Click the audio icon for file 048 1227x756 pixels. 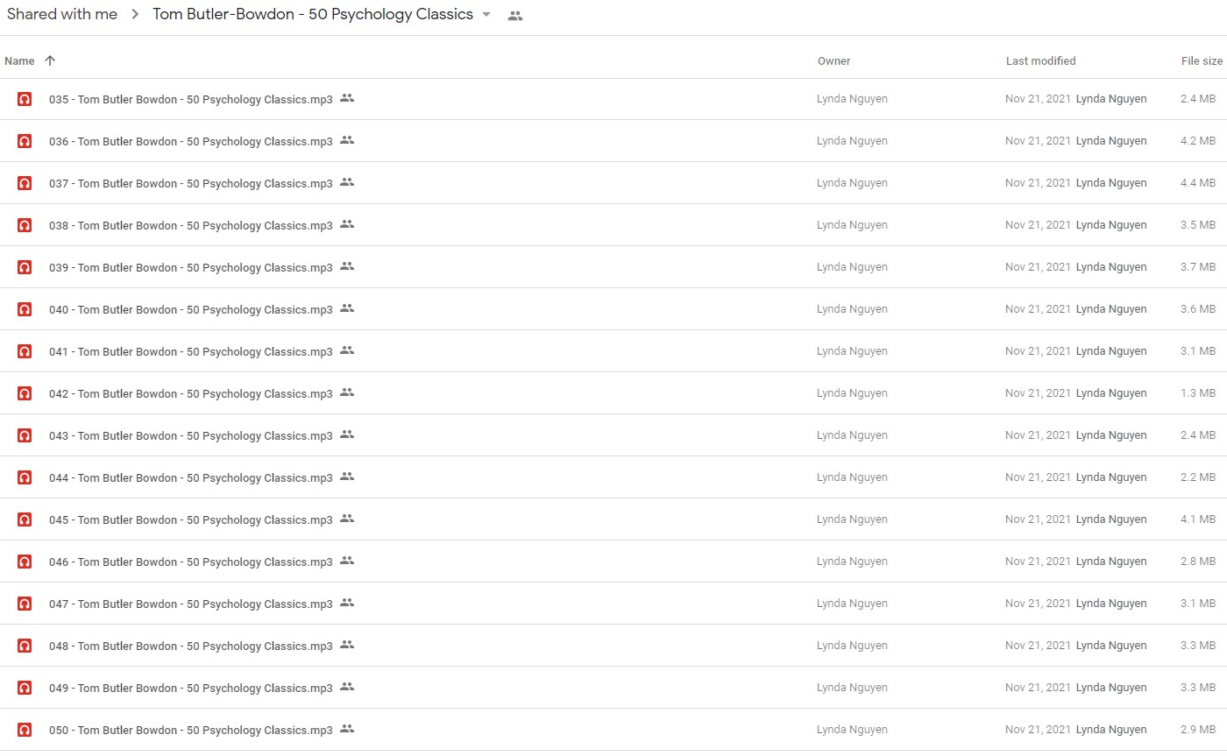tap(25, 646)
